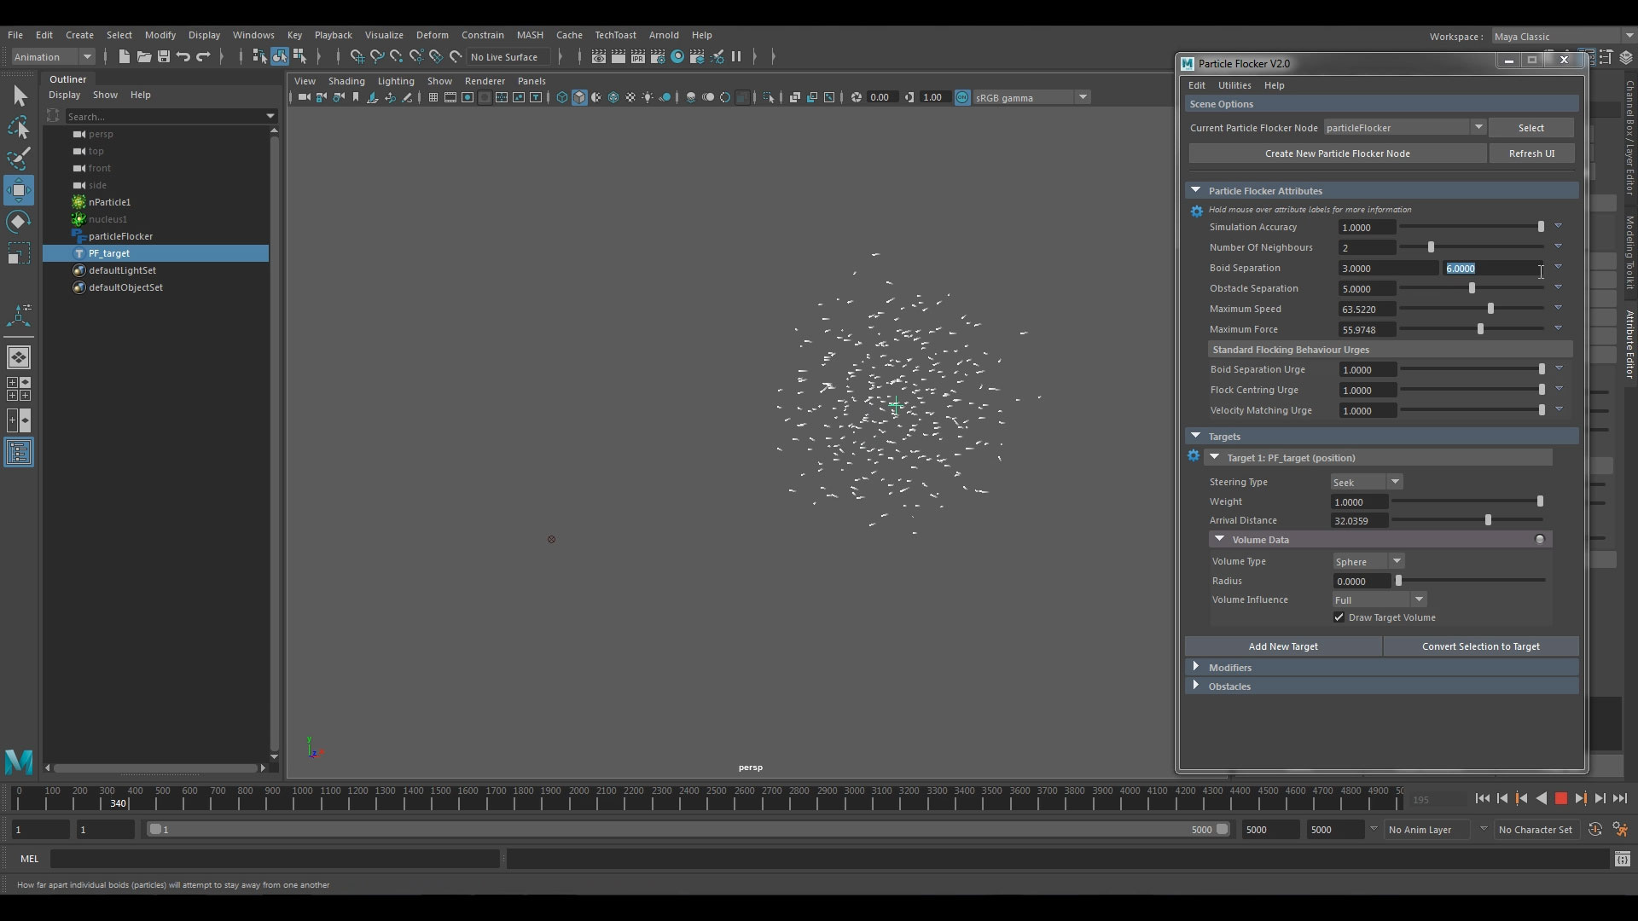Click the wireframe cube icon in viewport bar
The height and width of the screenshot is (921, 1638).
[x=561, y=98]
